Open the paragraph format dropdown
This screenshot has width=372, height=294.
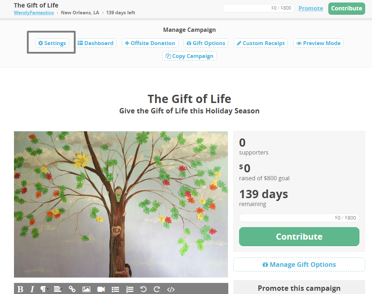44,289
